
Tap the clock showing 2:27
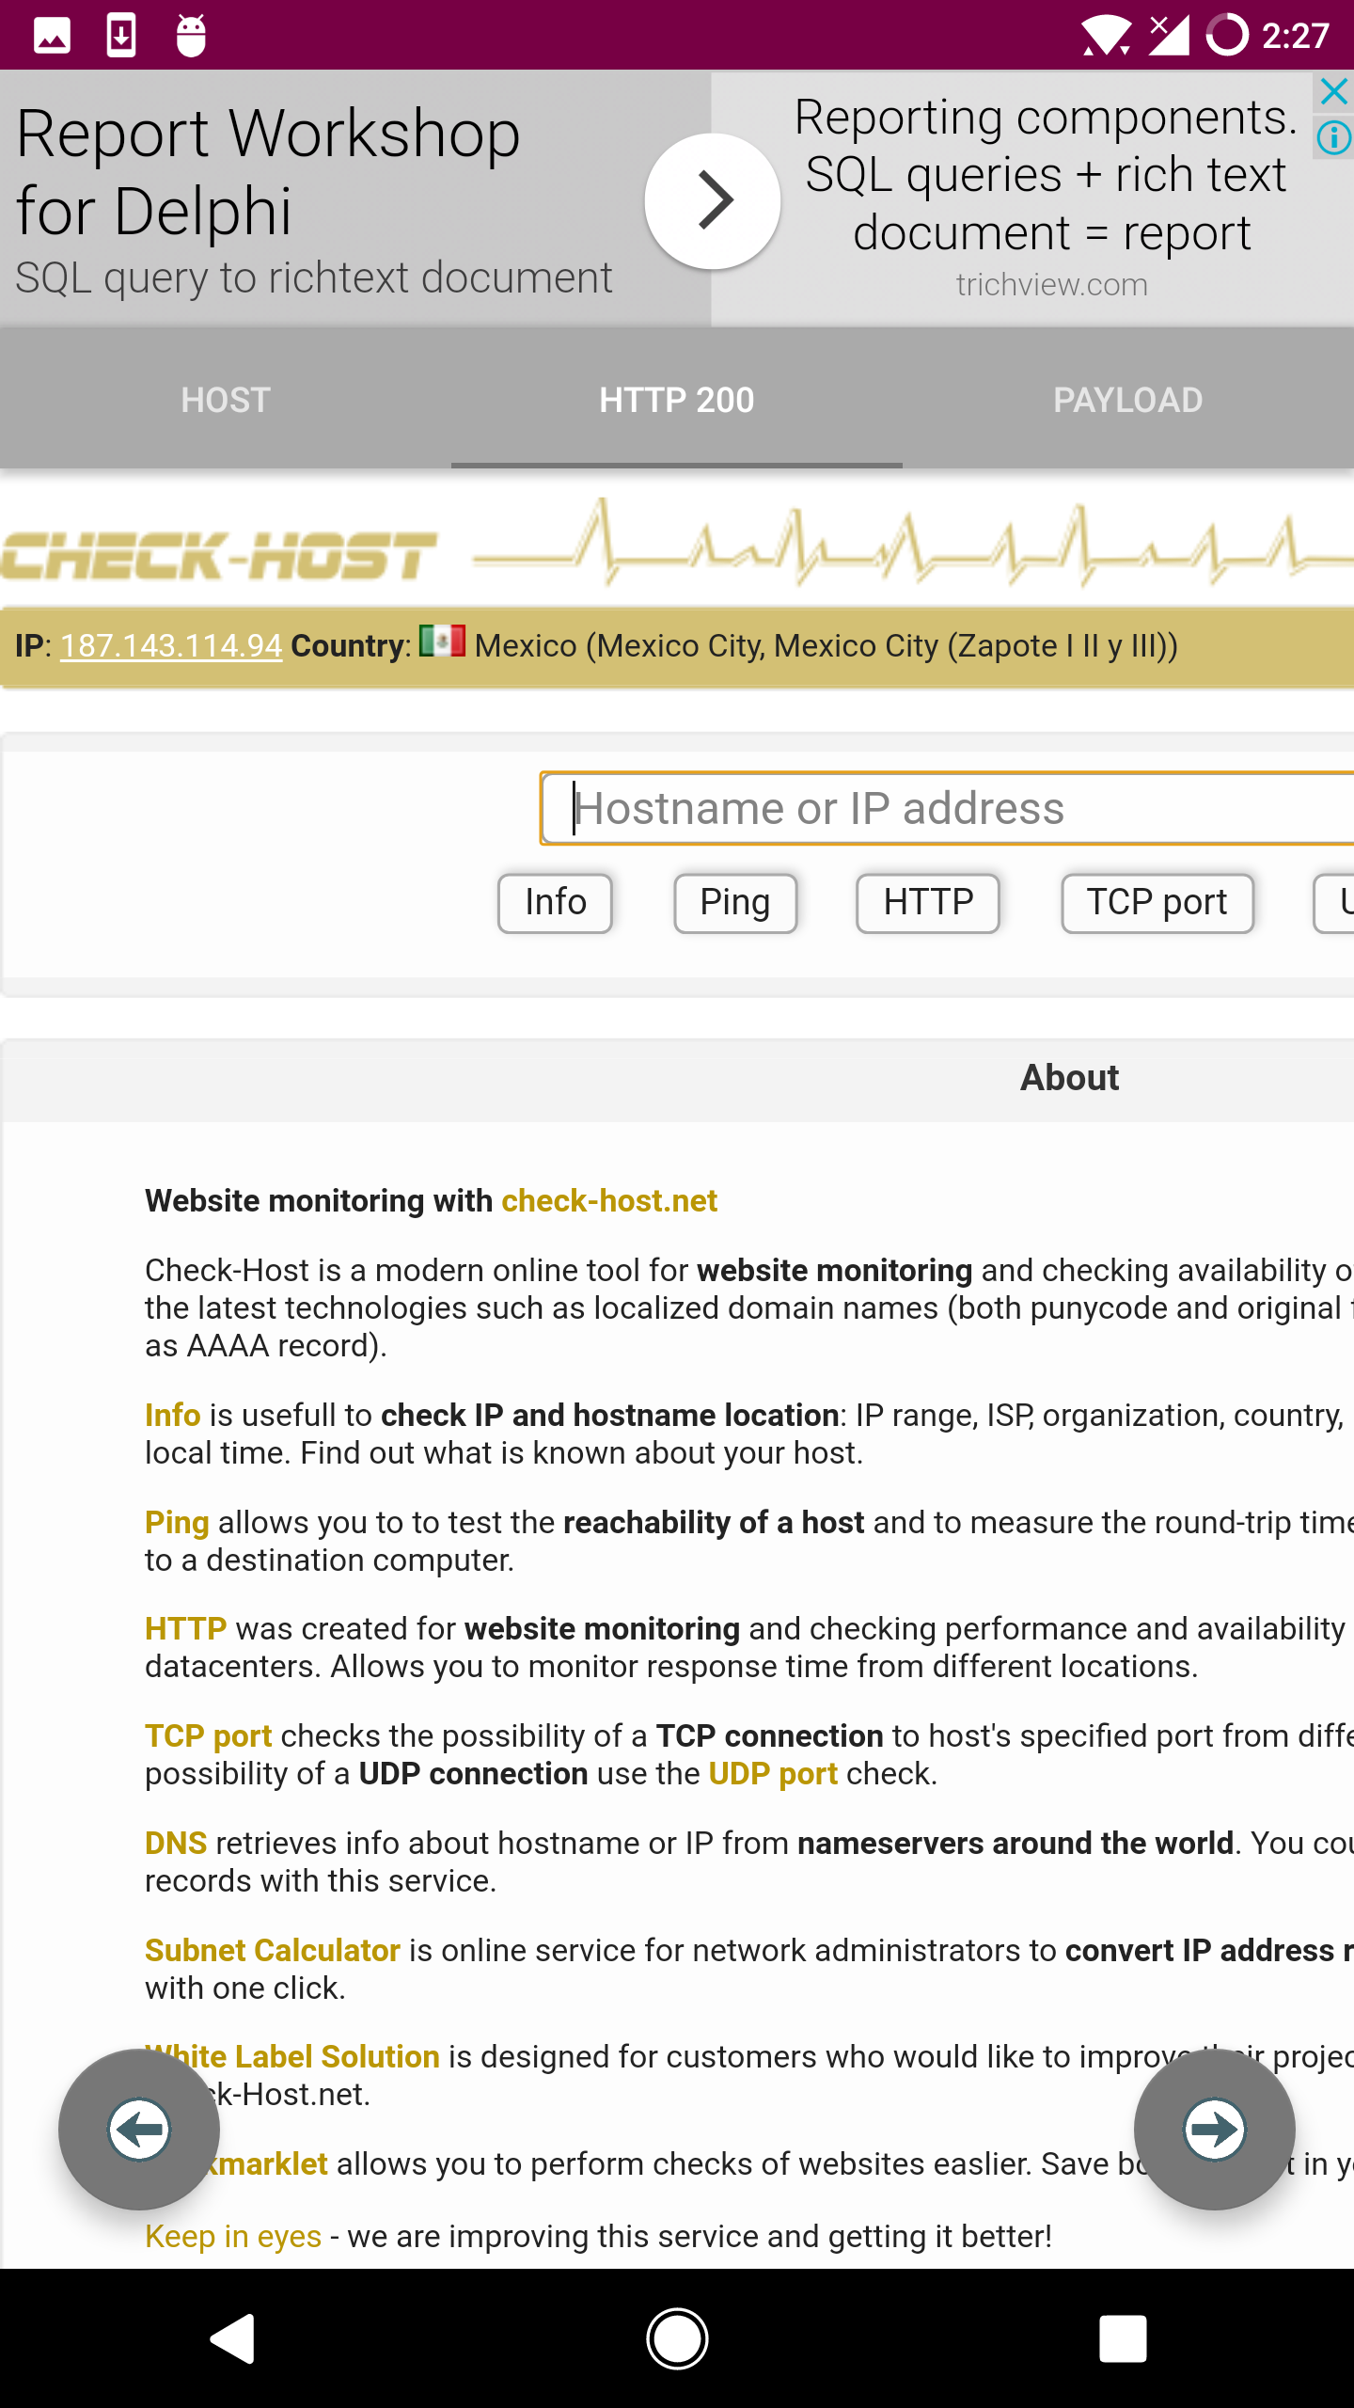click(x=1296, y=36)
